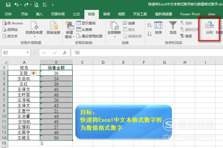Switch to the Power Pivot tab
Image resolution: width=223 pixels, height=148 pixels.
pyautogui.click(x=190, y=14)
